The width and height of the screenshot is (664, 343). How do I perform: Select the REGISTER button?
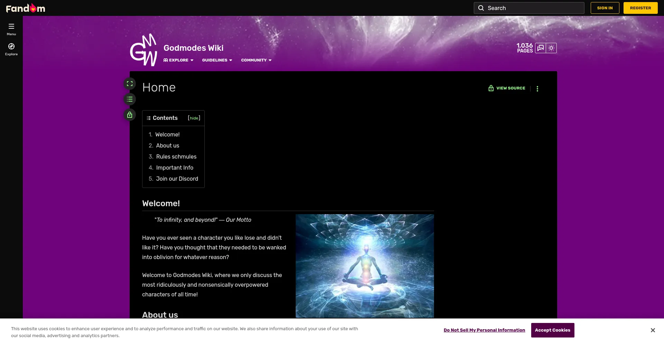[x=640, y=8]
